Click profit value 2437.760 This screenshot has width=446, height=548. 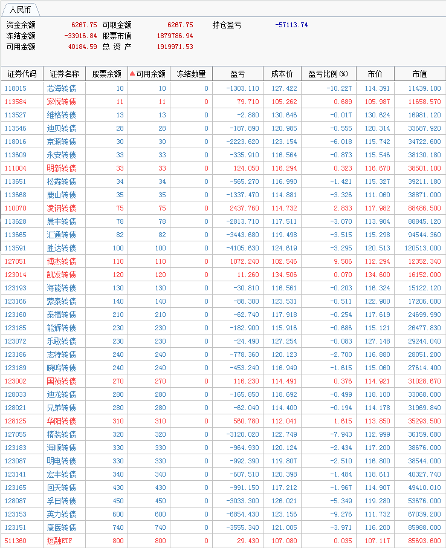pyautogui.click(x=245, y=208)
